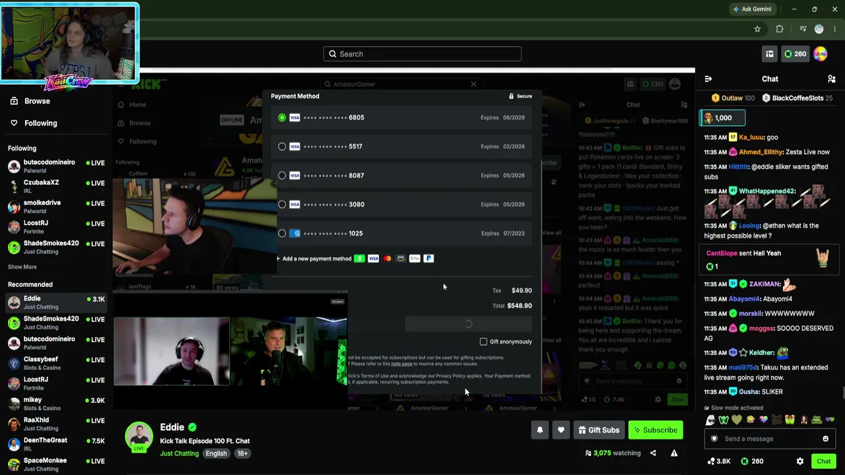Screen dimensions: 845x475
Task: Choose the Cash App payment icon
Action: pos(359,259)
